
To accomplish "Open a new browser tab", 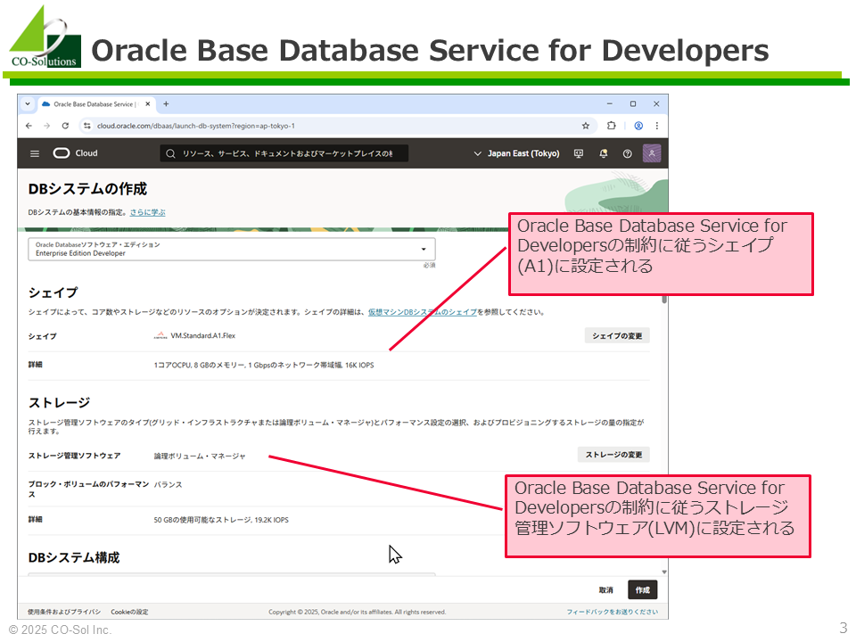I will tap(166, 103).
